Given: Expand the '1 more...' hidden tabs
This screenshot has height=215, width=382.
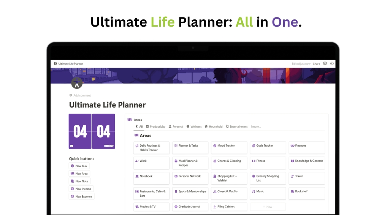Looking at the screenshot, I should 256,126.
